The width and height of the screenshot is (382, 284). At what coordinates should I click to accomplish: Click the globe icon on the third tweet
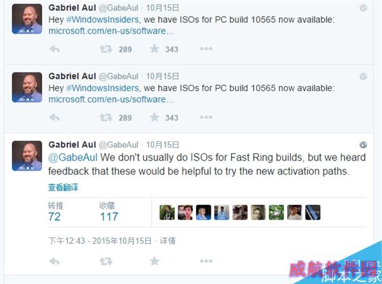tap(363, 145)
